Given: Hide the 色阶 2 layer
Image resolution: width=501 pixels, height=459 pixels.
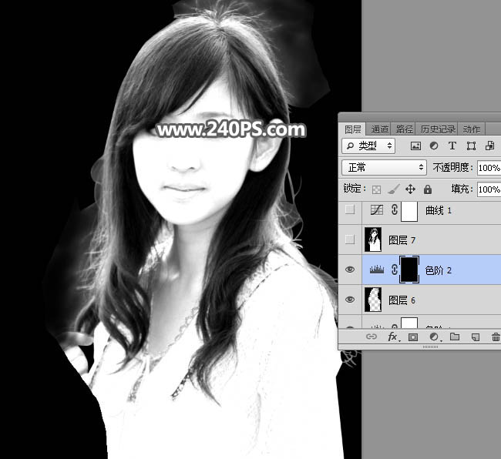Looking at the screenshot, I should [350, 270].
